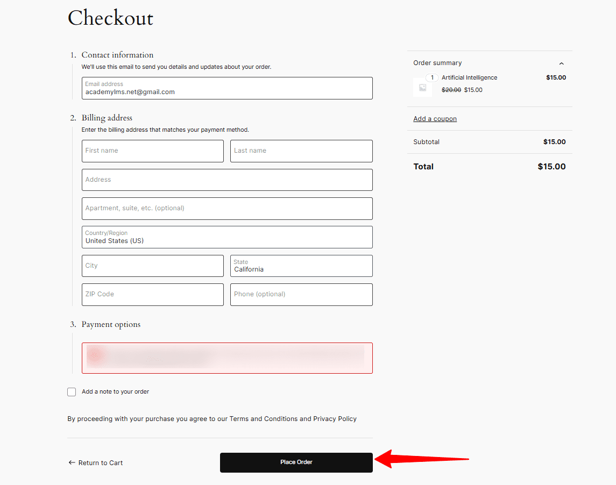Open the Add a coupon link
This screenshot has width=616, height=485.
pyautogui.click(x=435, y=119)
